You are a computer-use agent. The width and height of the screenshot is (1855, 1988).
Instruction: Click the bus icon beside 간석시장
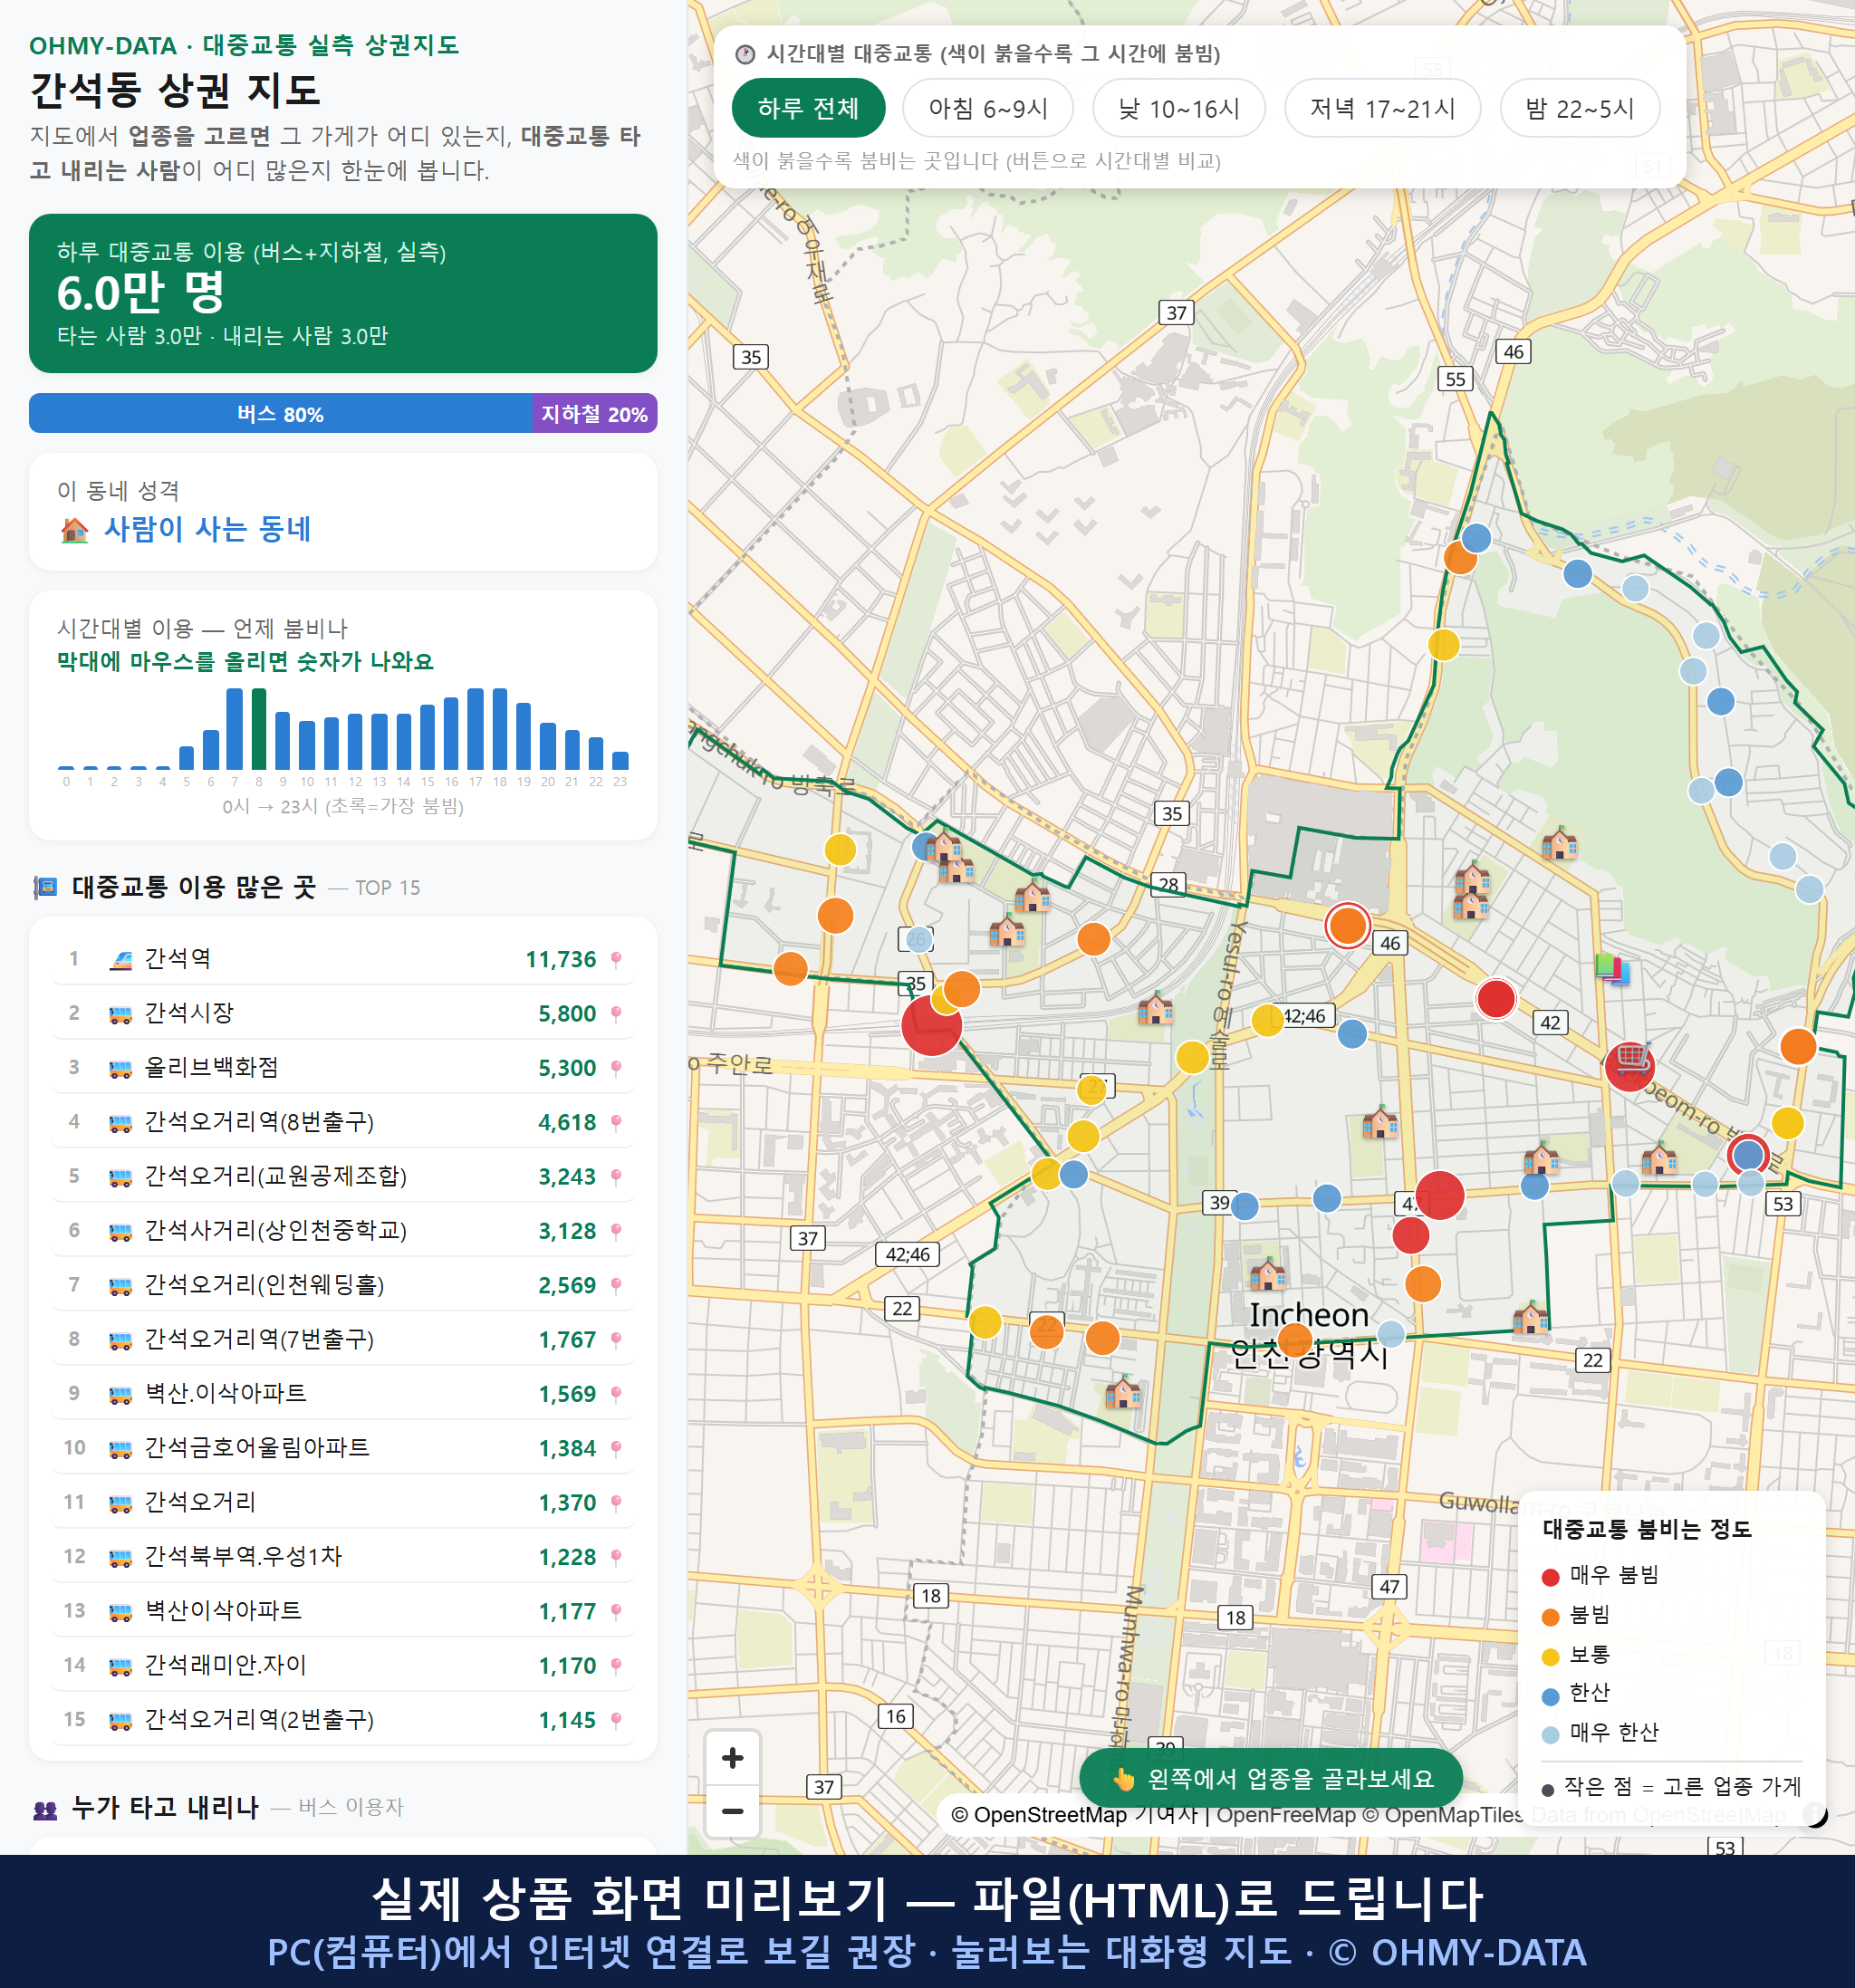point(120,1014)
